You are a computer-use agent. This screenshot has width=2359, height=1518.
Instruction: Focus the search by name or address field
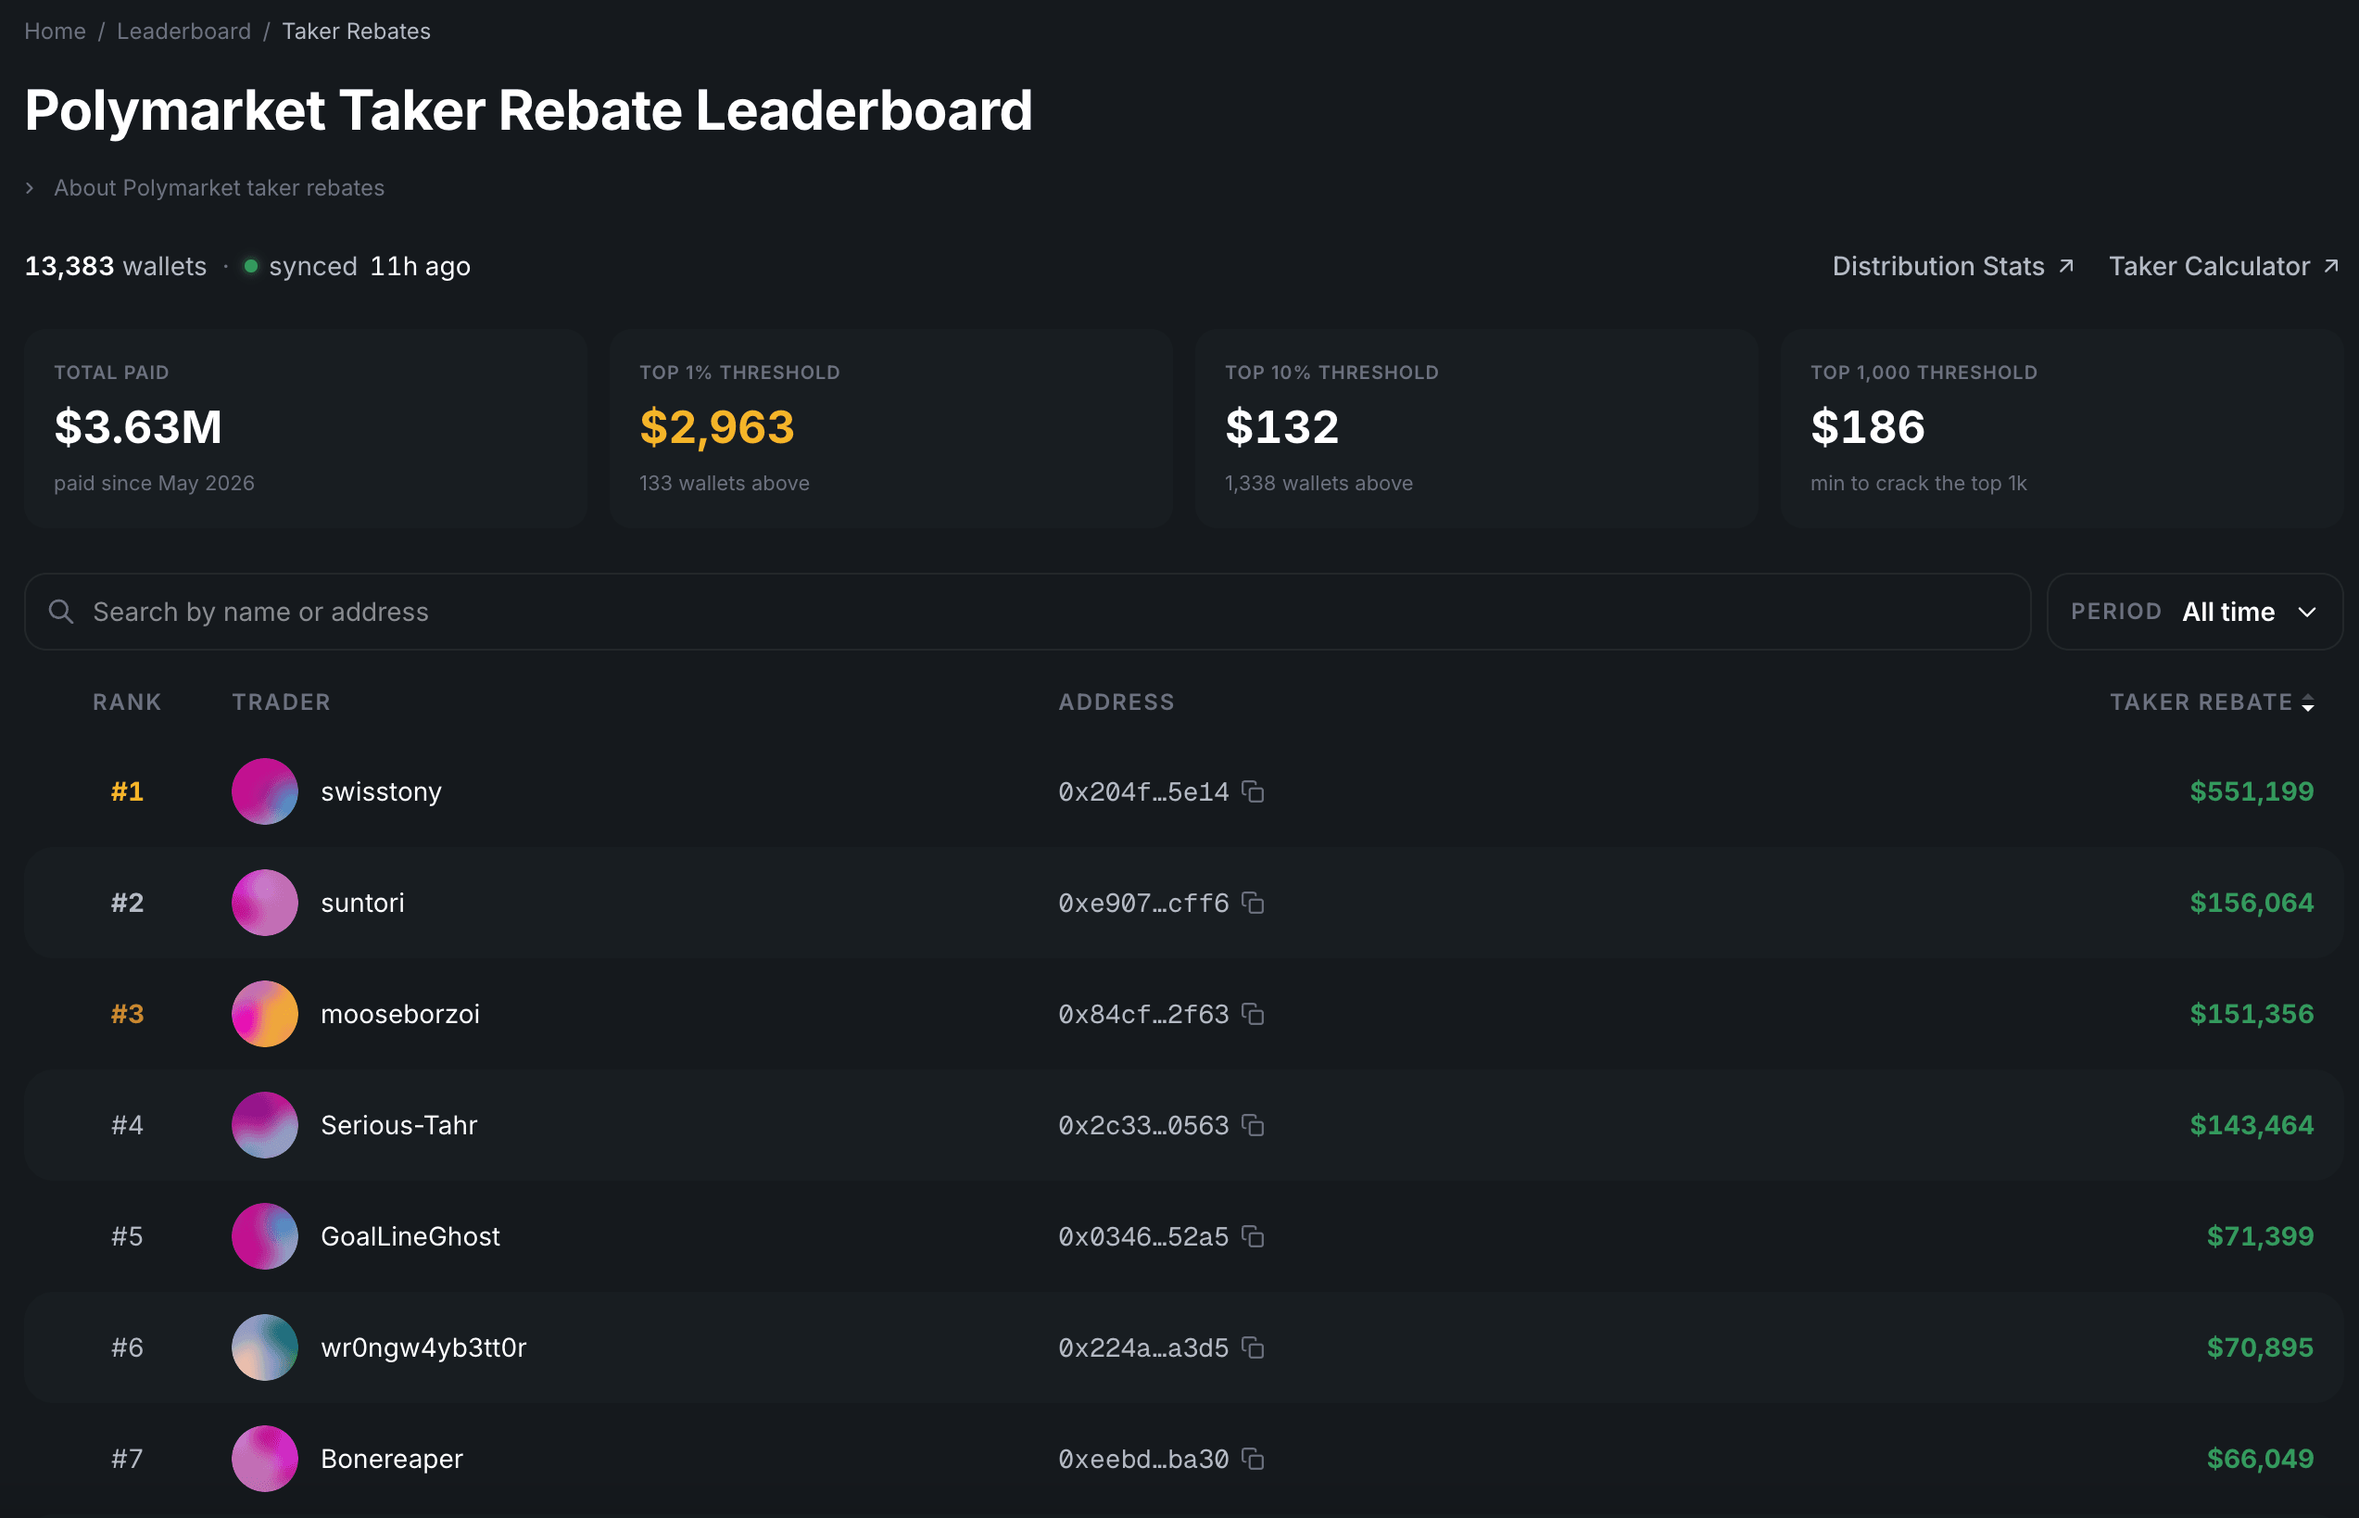1027,613
